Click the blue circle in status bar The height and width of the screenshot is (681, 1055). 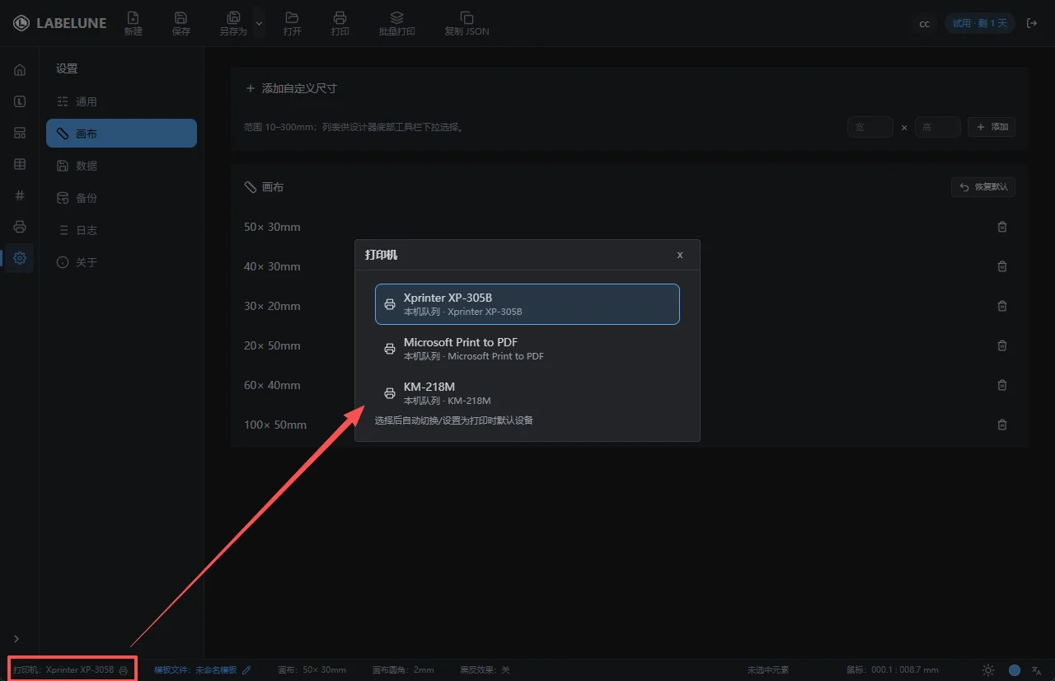pyautogui.click(x=1015, y=669)
